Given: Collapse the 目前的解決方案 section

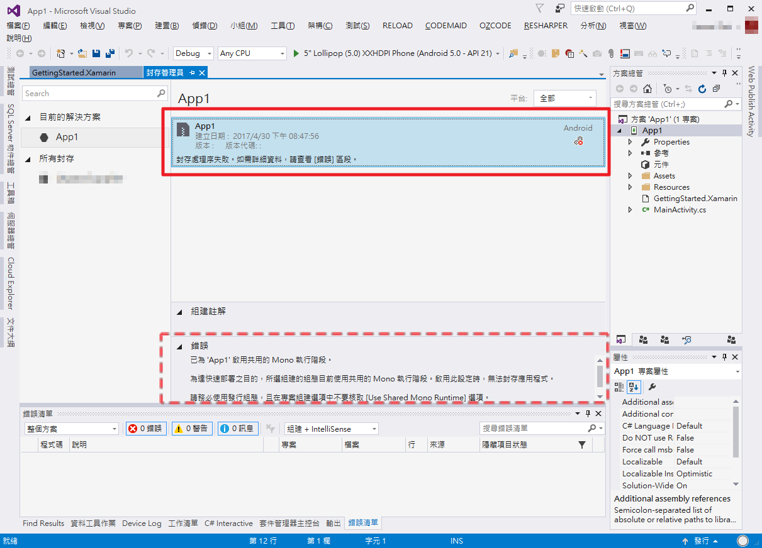Looking at the screenshot, I should (x=28, y=118).
